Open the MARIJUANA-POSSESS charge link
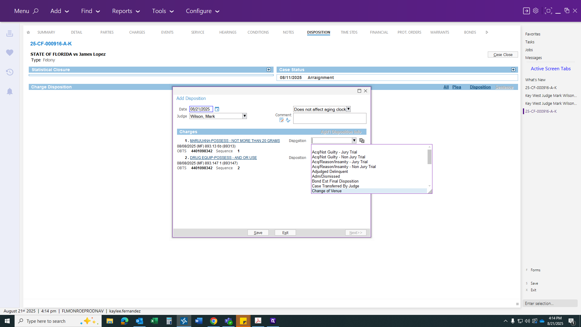581x327 pixels. [x=235, y=141]
